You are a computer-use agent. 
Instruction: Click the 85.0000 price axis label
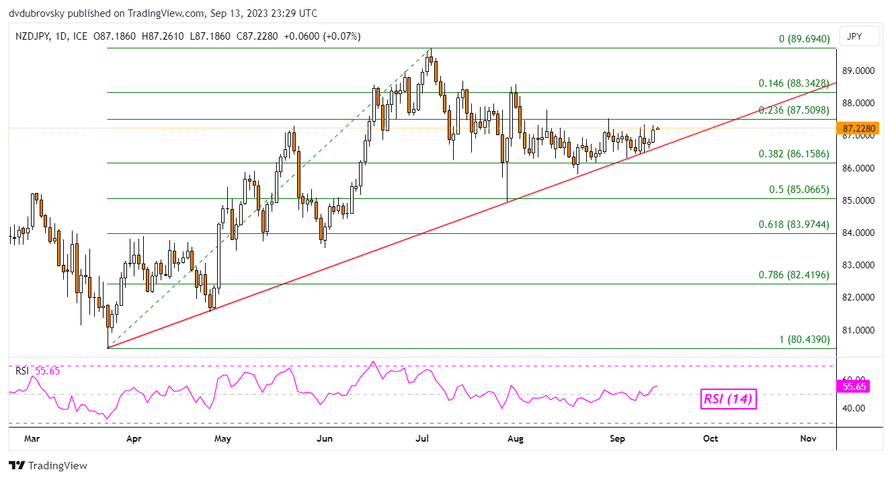tap(859, 200)
